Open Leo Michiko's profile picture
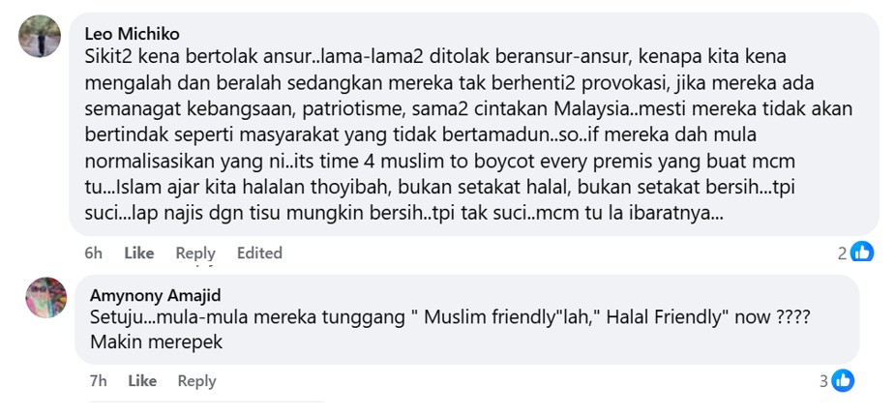895x417 pixels. point(40,36)
